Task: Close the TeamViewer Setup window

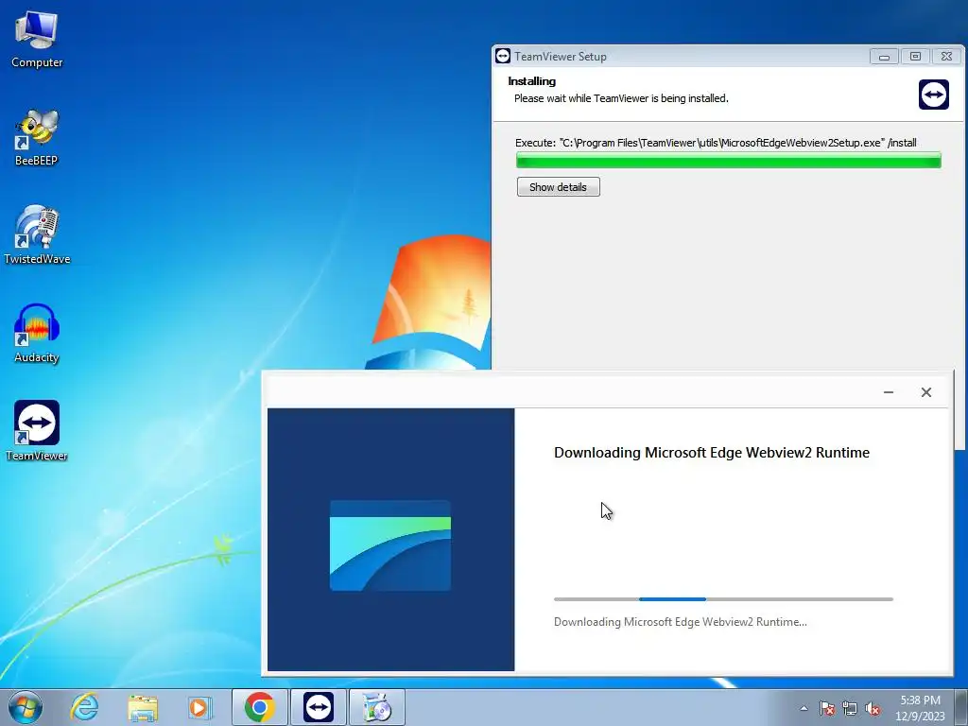Action: point(946,57)
